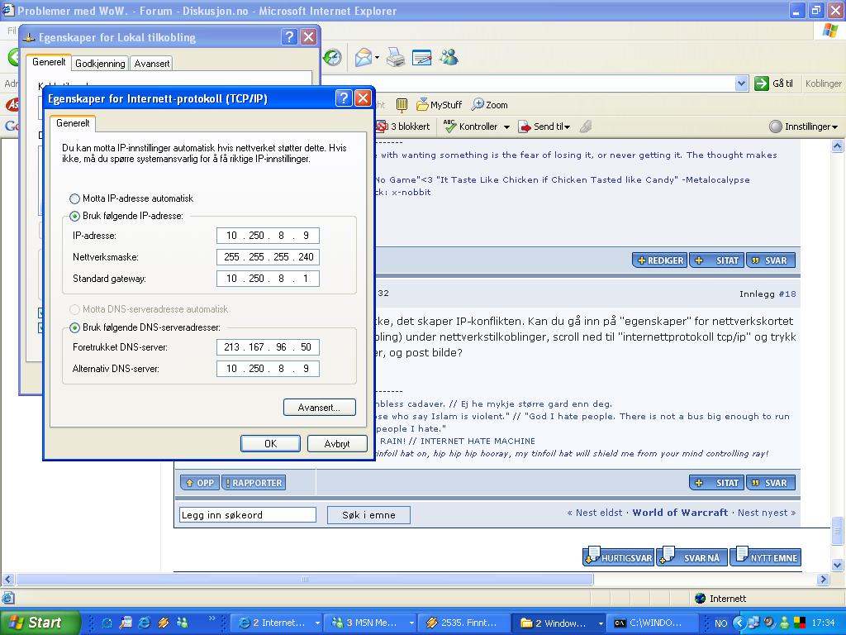The width and height of the screenshot is (846, 635).
Task: Open the Innstillinger dropdown menu
Action: (x=803, y=127)
